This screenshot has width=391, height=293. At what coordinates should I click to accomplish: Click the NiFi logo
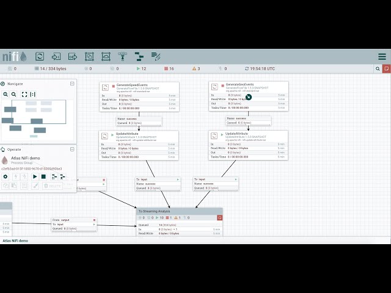[x=15, y=57]
